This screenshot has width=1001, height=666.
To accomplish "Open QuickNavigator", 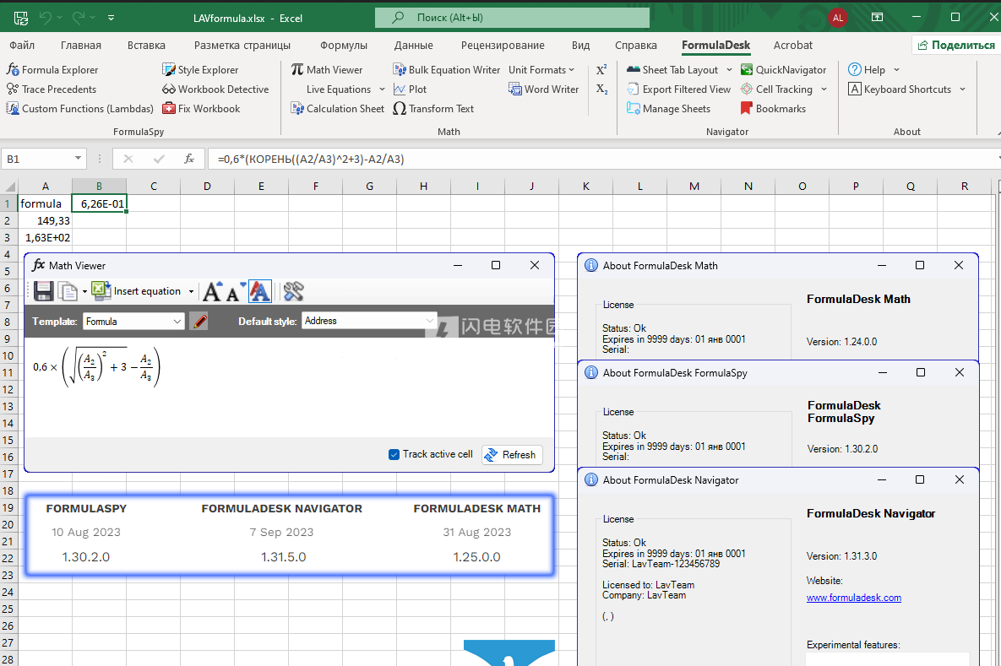I will (x=783, y=69).
